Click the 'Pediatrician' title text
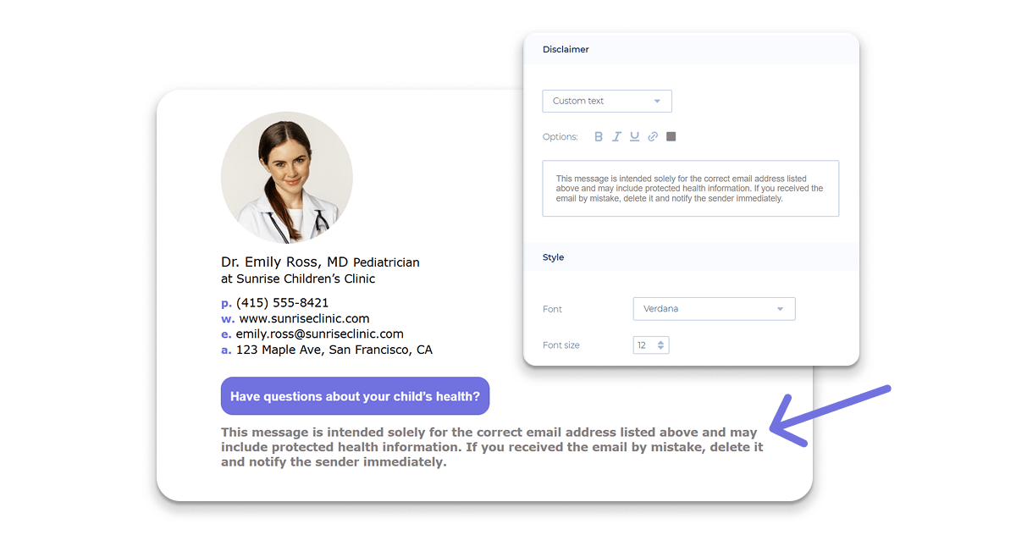This screenshot has width=1016, height=535. pyautogui.click(x=386, y=262)
